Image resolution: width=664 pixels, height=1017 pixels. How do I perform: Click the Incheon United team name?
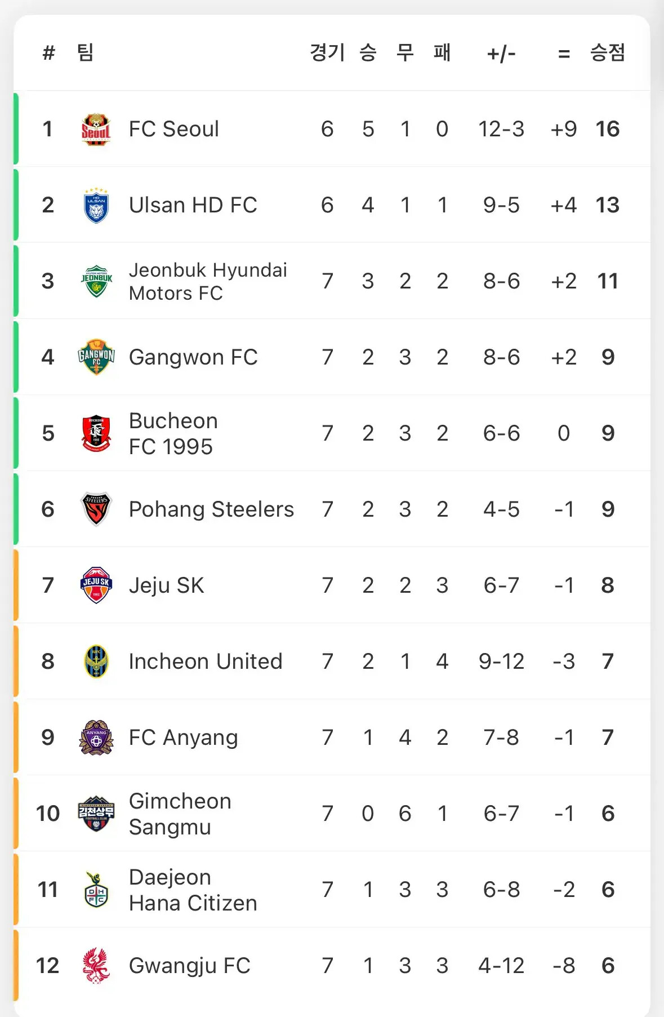[x=205, y=661]
